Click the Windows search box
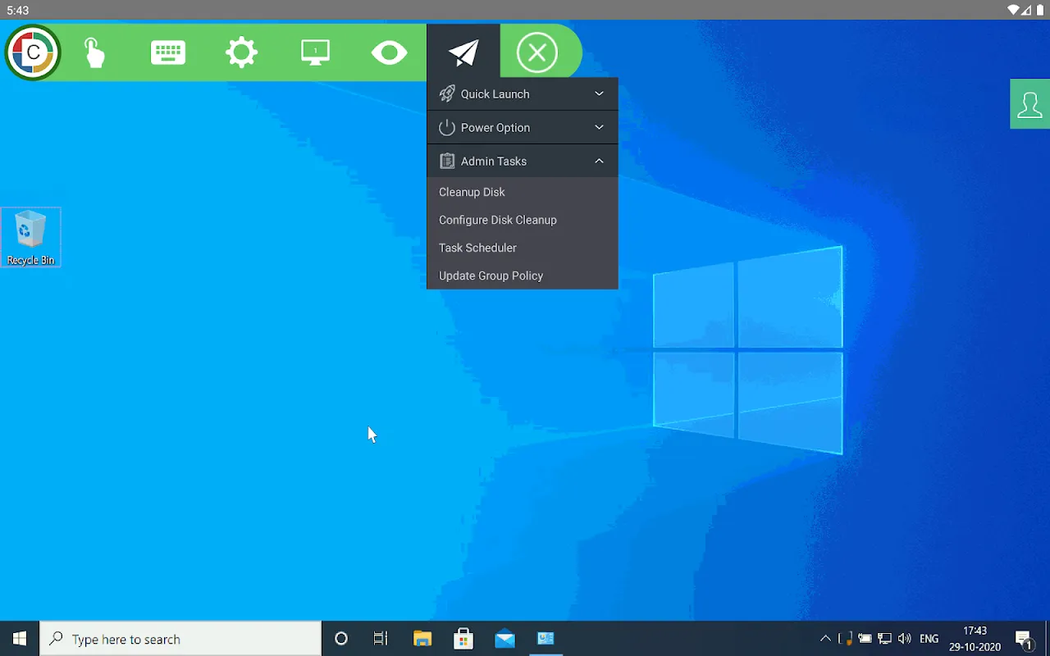The image size is (1050, 656). click(180, 639)
